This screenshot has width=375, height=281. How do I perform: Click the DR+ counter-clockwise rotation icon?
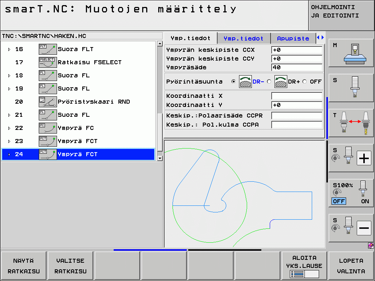[281, 82]
